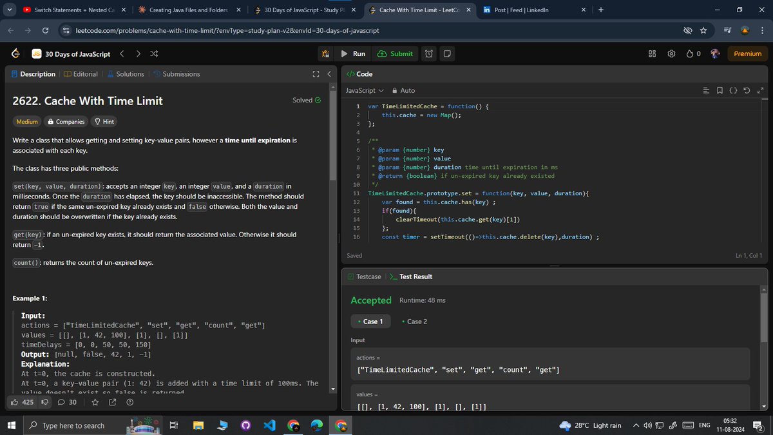Collapse the description panel chevron
773x435 pixels.
pyautogui.click(x=329, y=74)
